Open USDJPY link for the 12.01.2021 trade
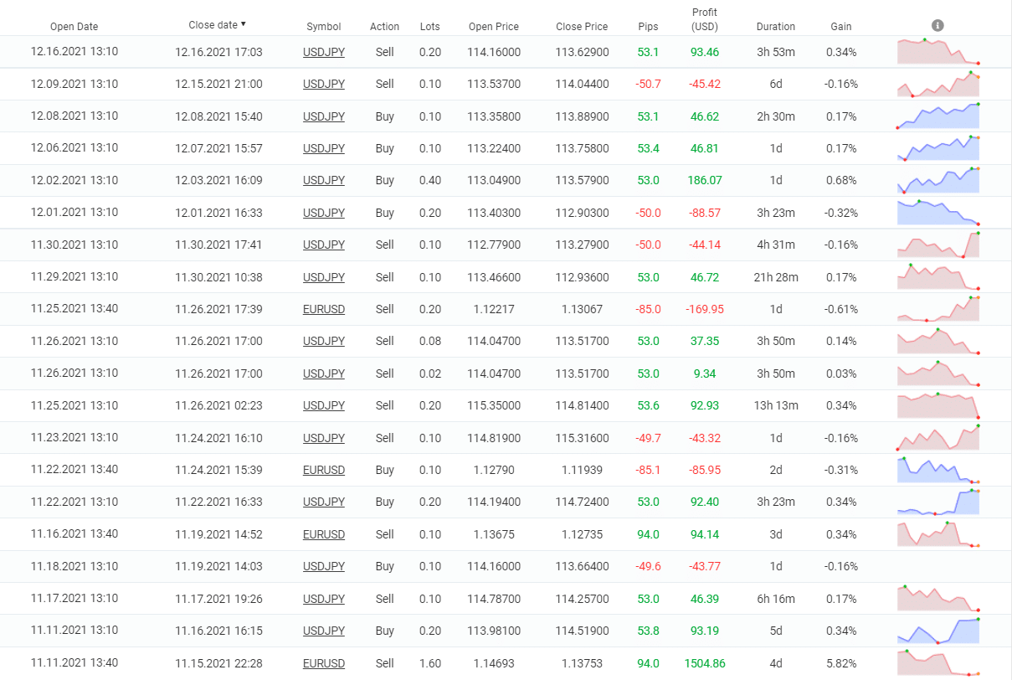 [x=323, y=213]
